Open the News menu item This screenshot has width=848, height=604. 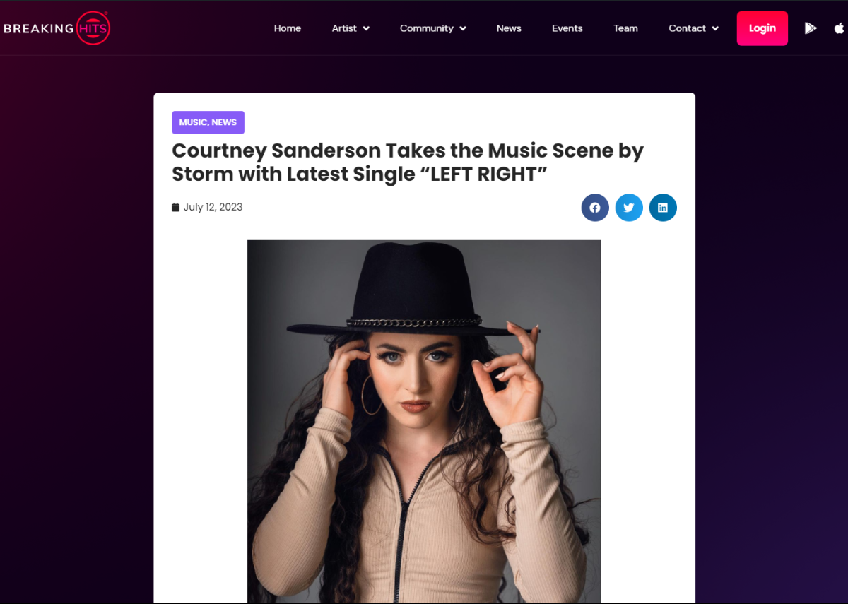[x=509, y=28]
